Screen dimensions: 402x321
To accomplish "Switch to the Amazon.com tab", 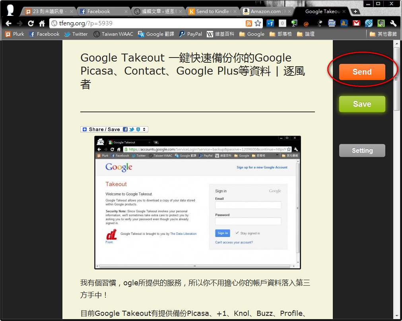I will click(267, 12).
